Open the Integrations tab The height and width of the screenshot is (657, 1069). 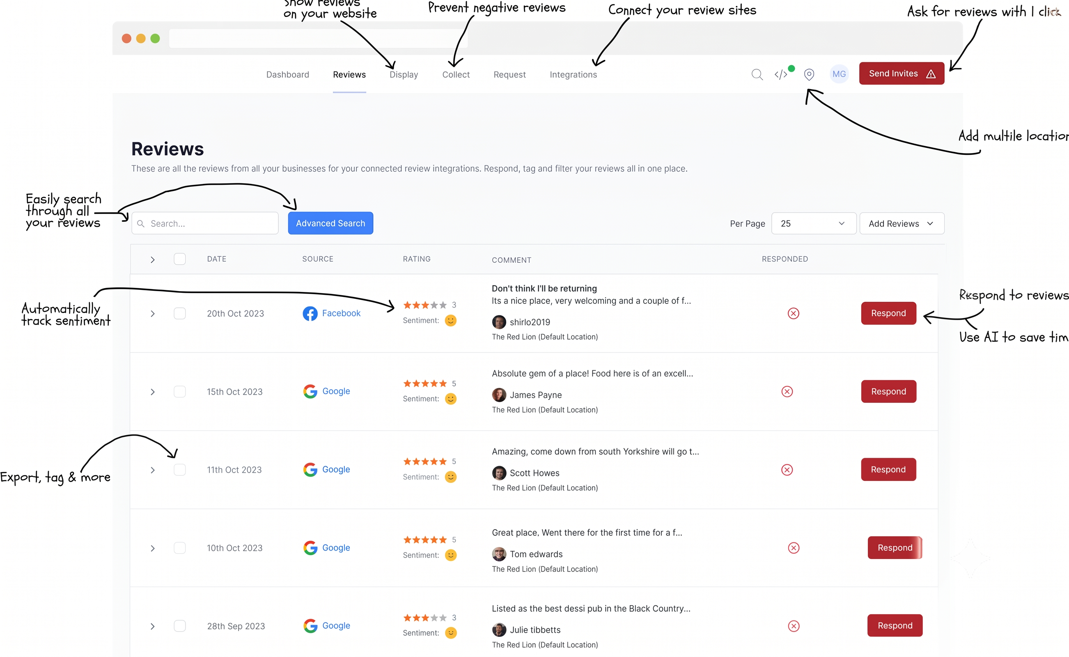(x=573, y=75)
